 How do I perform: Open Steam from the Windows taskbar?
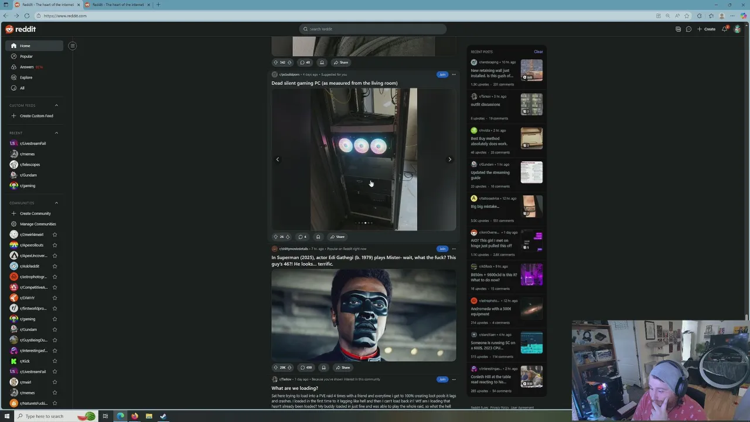point(163,416)
